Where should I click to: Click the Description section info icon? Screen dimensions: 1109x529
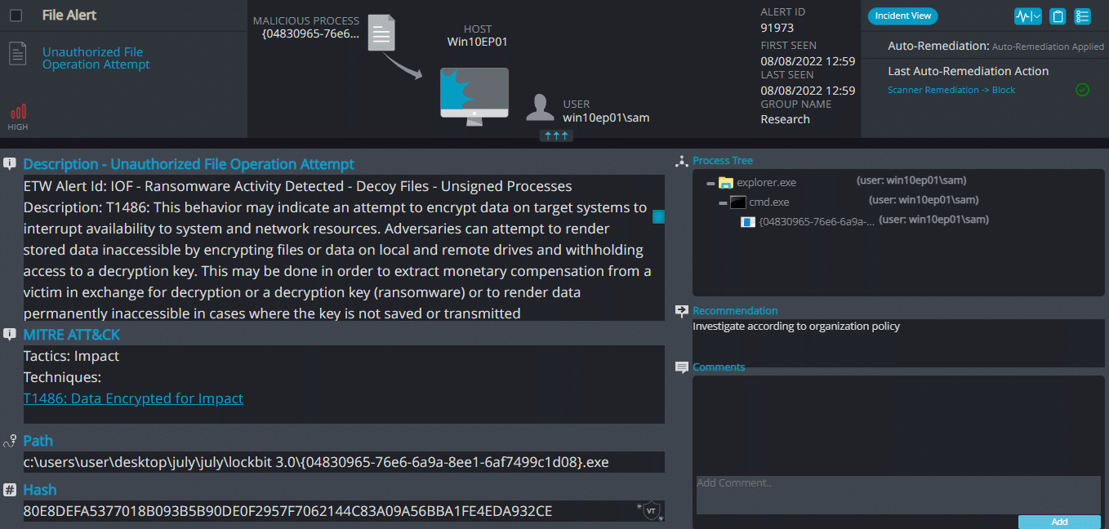tap(10, 163)
